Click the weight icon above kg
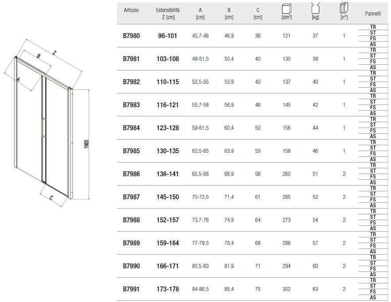 (315, 8)
